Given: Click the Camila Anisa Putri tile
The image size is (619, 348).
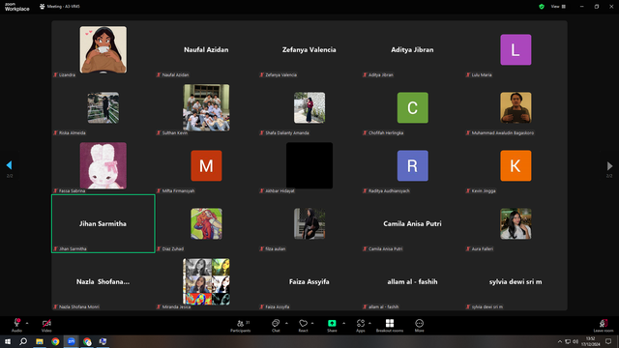Looking at the screenshot, I should click(x=412, y=223).
